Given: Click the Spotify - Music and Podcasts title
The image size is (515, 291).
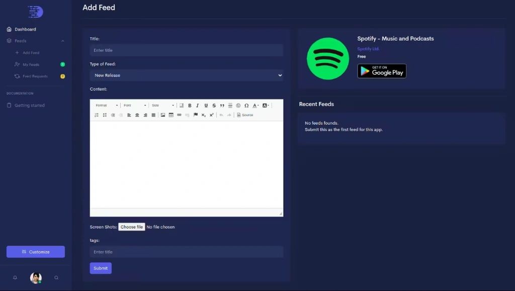Looking at the screenshot, I should coord(395,38).
